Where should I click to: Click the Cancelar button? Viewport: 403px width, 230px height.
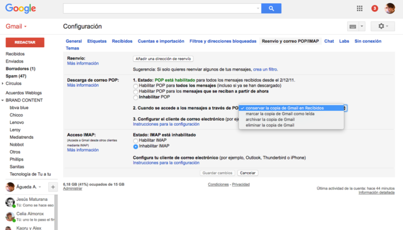click(247, 173)
